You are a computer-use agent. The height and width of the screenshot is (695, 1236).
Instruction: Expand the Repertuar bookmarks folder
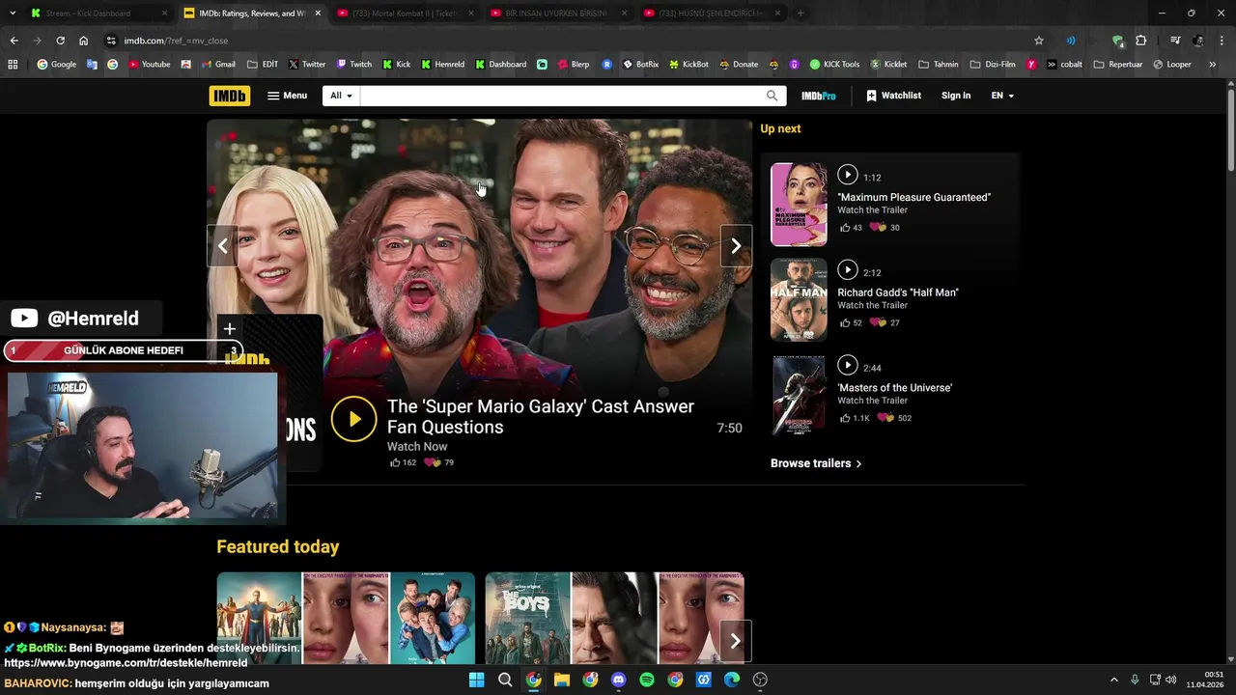(1118, 65)
